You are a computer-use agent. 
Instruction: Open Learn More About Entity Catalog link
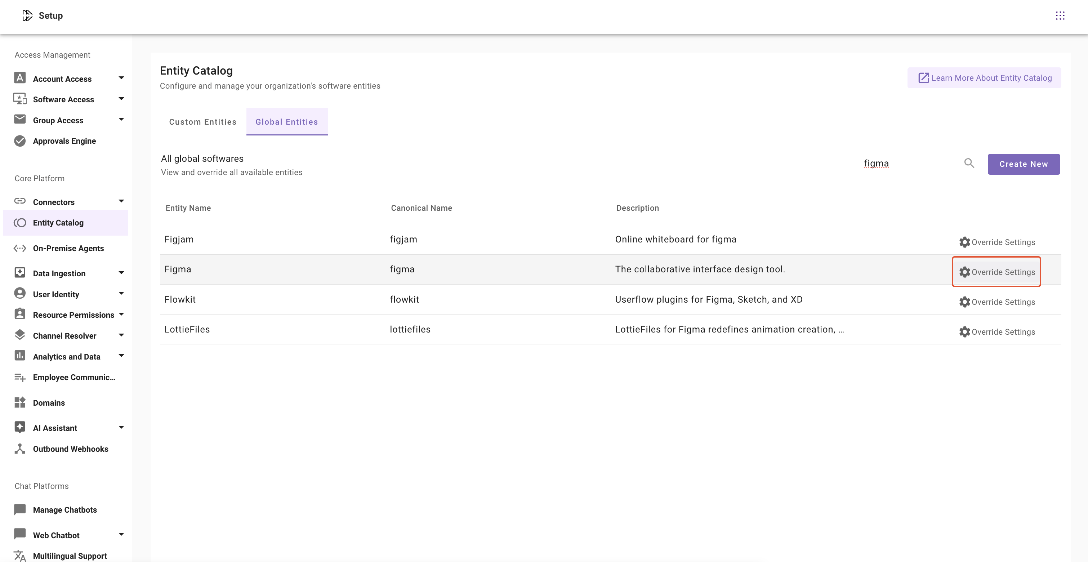click(985, 78)
